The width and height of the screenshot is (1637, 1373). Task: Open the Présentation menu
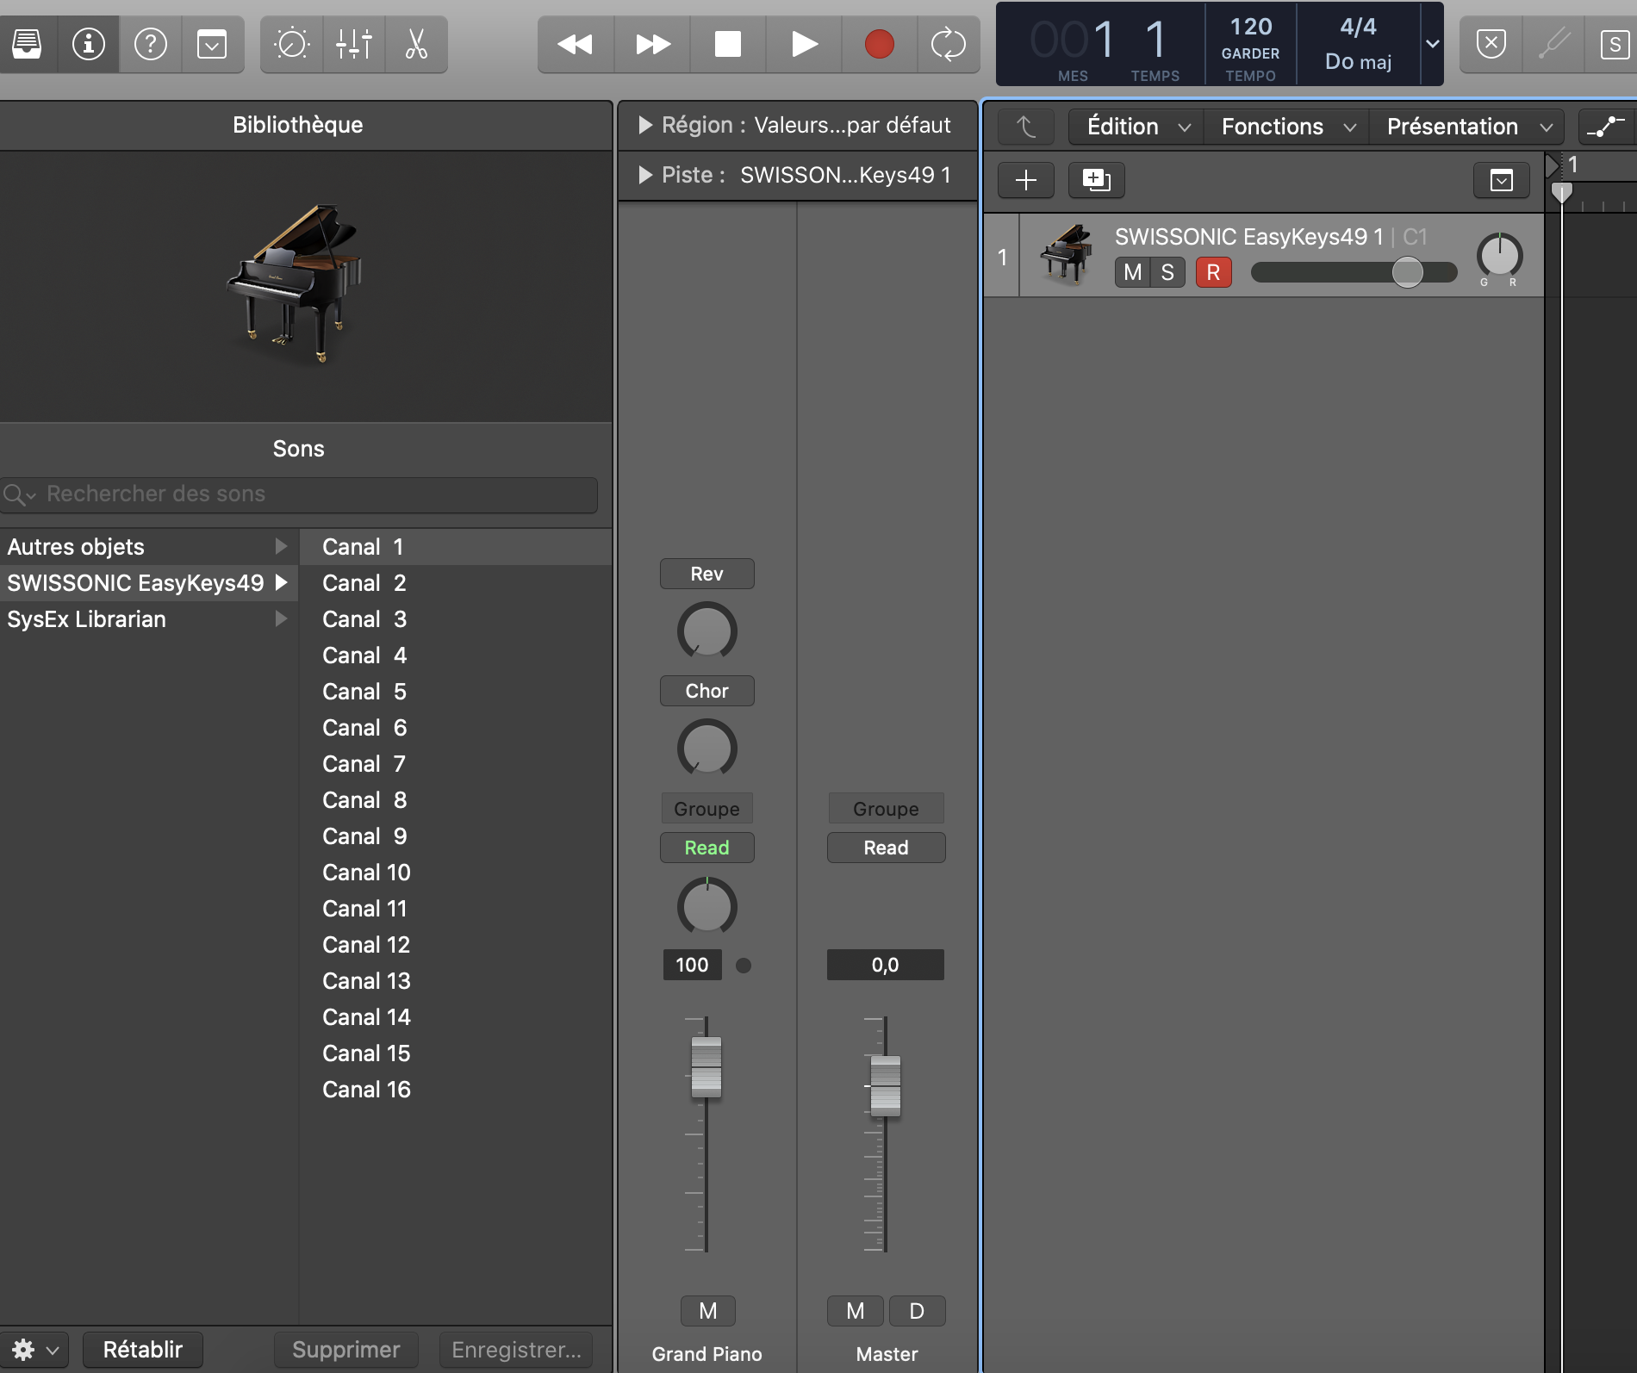click(1467, 127)
